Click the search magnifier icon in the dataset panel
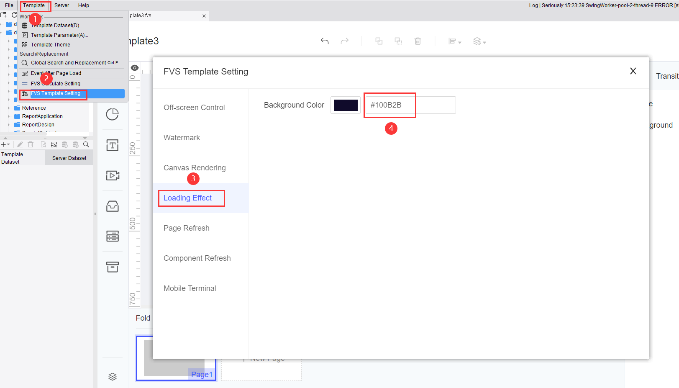The height and width of the screenshot is (388, 679). click(x=86, y=144)
